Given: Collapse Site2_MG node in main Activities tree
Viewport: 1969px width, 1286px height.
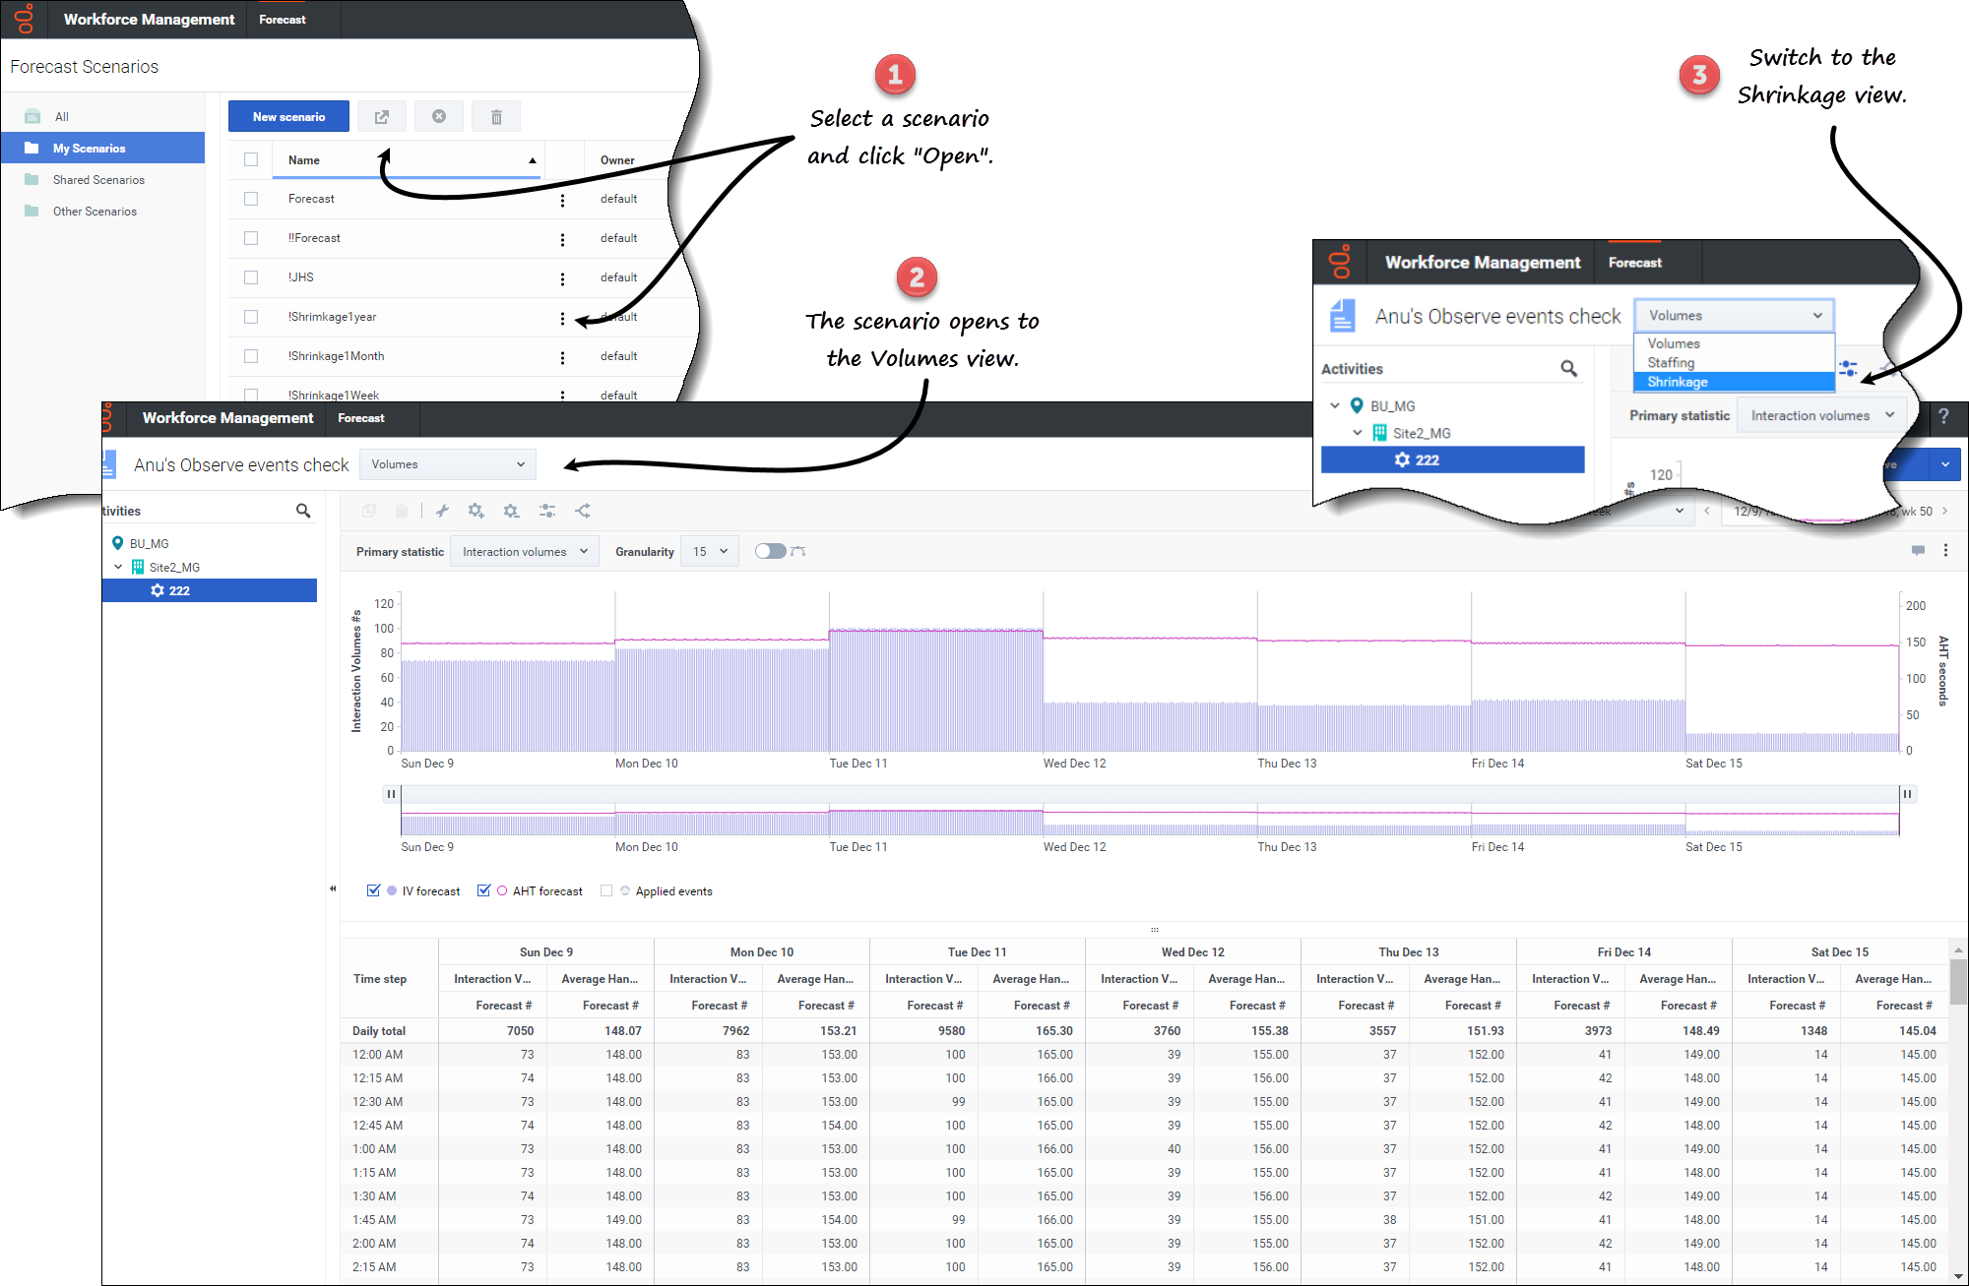Looking at the screenshot, I should [x=118, y=567].
